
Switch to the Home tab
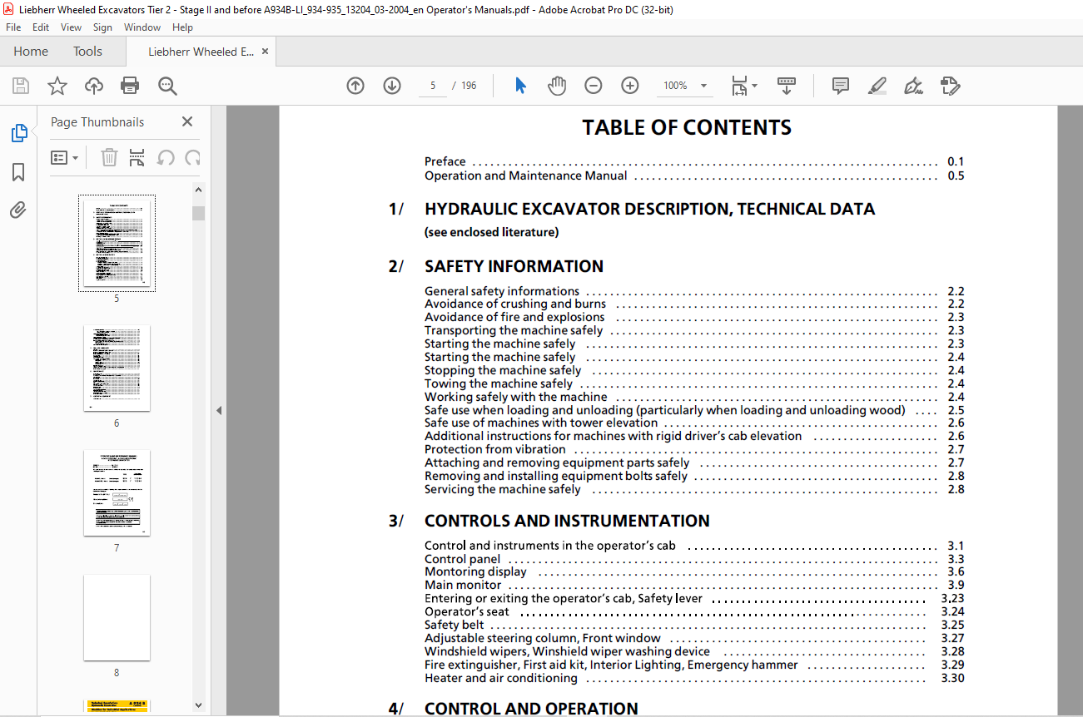(x=31, y=52)
